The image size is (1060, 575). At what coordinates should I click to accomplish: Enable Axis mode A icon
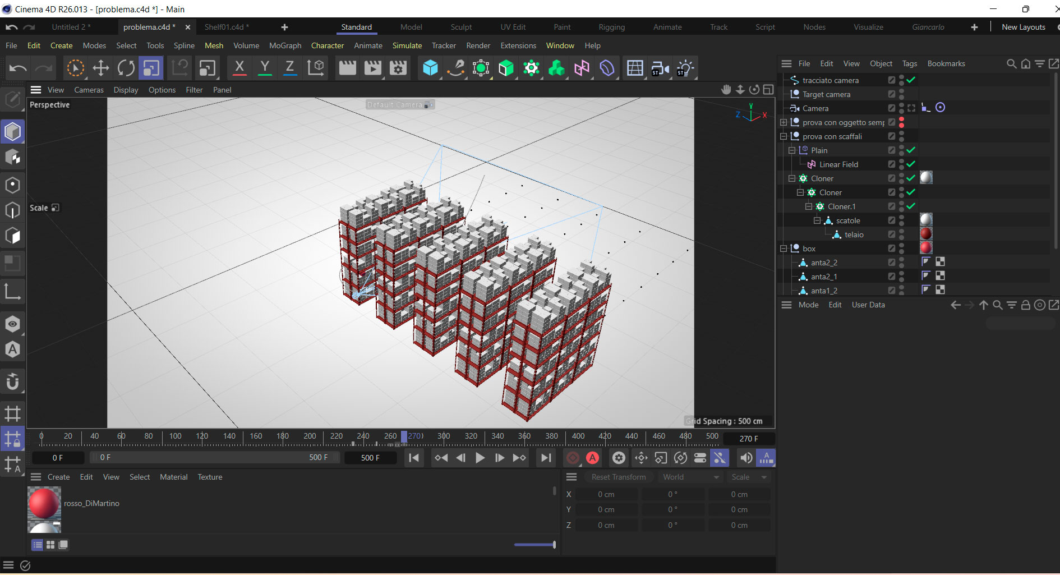tap(13, 349)
